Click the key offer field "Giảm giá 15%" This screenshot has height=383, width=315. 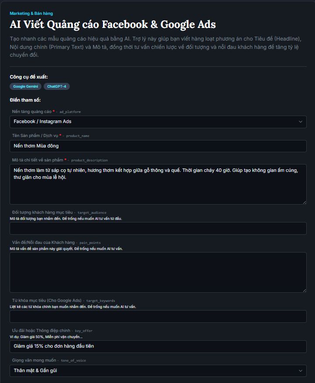(x=158, y=346)
